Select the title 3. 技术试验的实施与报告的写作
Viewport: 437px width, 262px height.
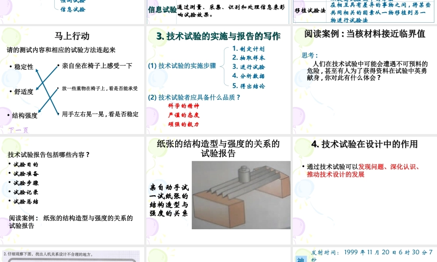click(218, 36)
